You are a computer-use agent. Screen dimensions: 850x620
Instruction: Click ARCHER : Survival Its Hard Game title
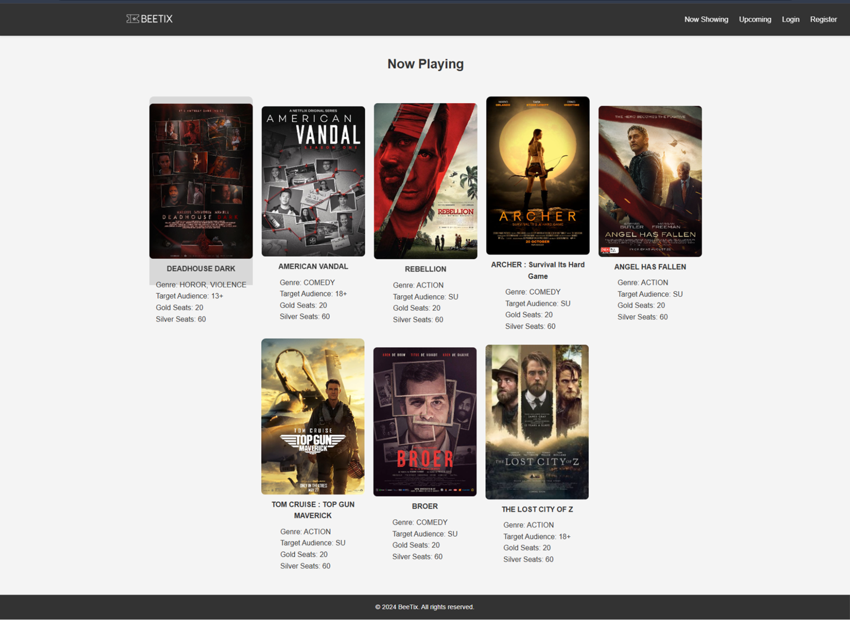(537, 271)
